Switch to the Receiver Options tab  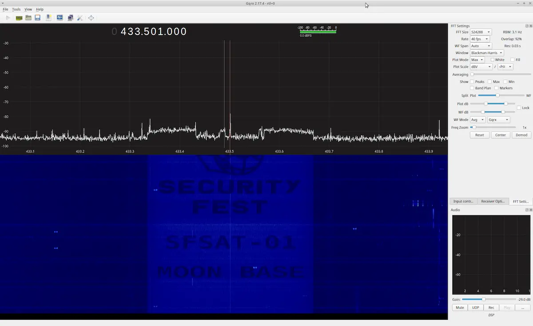[x=493, y=201]
